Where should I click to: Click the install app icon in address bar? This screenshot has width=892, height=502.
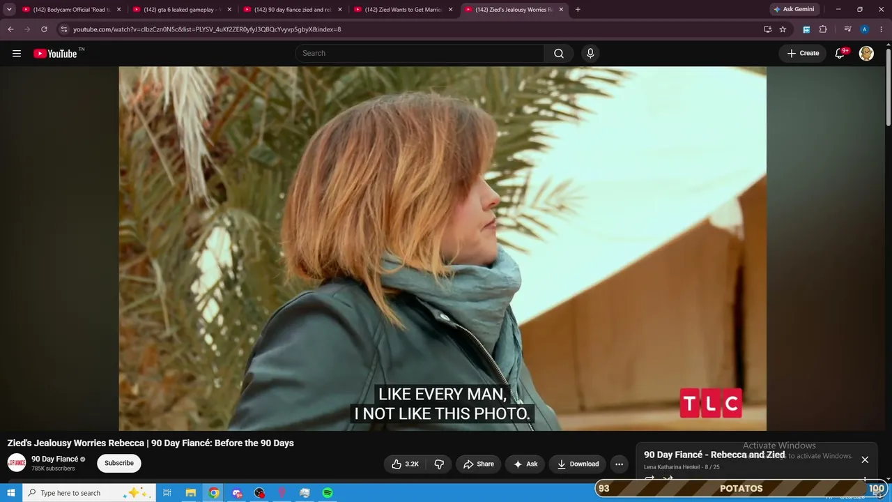[x=767, y=29]
